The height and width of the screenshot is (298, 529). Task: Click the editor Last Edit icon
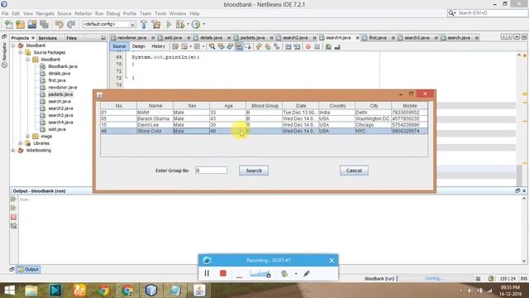coord(175,46)
